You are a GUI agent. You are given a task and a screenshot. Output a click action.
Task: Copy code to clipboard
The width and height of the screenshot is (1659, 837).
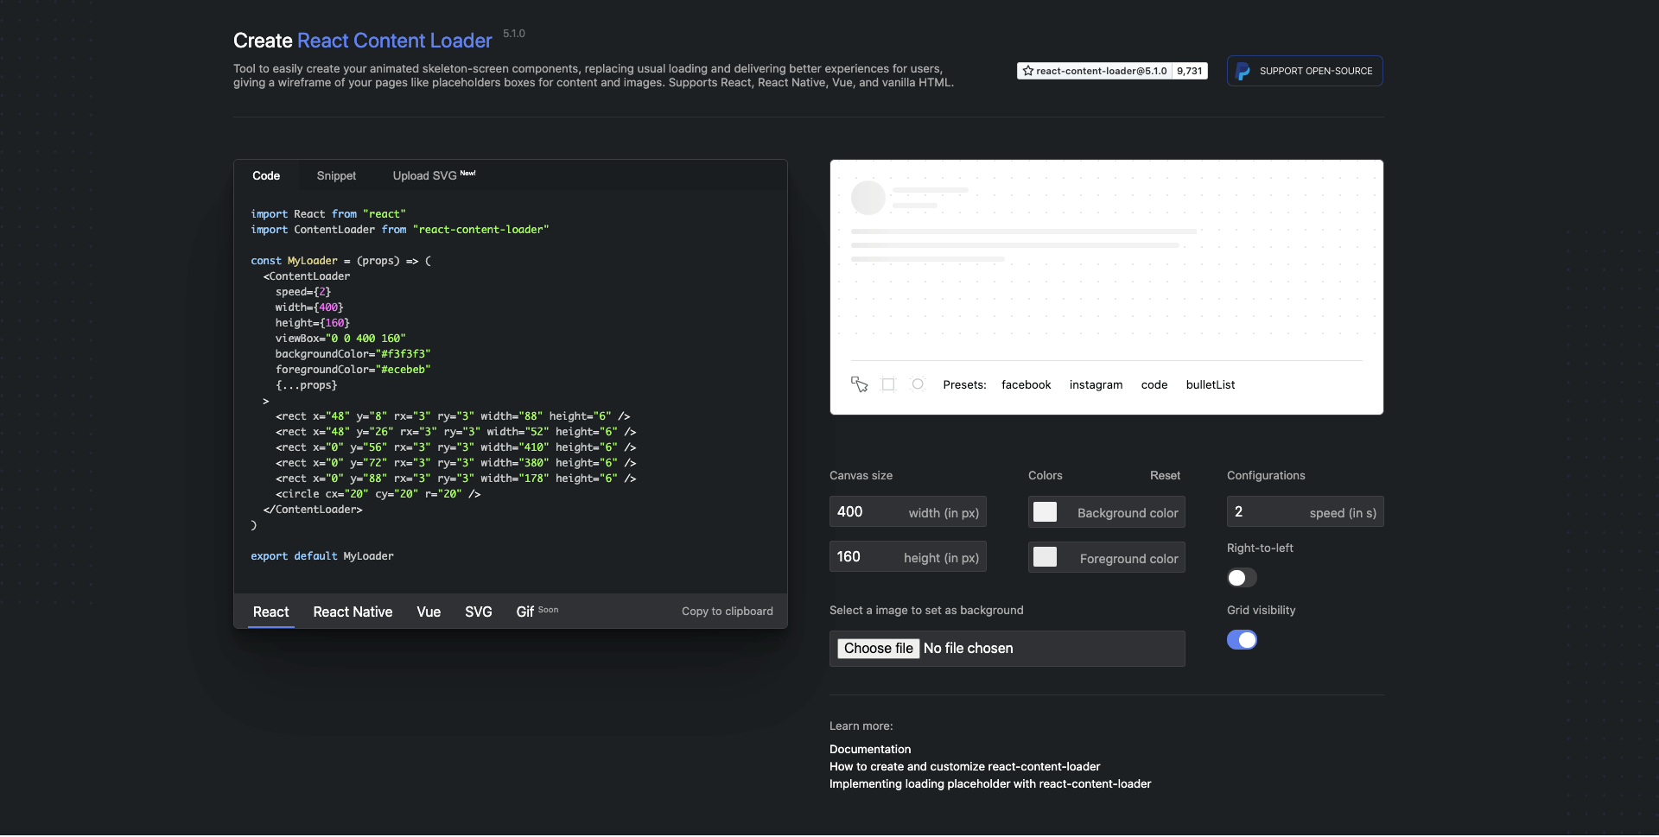tap(728, 612)
